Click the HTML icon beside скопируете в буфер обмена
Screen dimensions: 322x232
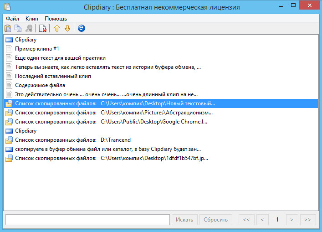click(9, 149)
